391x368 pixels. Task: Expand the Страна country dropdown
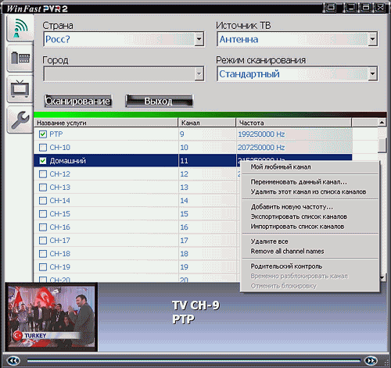coord(199,39)
